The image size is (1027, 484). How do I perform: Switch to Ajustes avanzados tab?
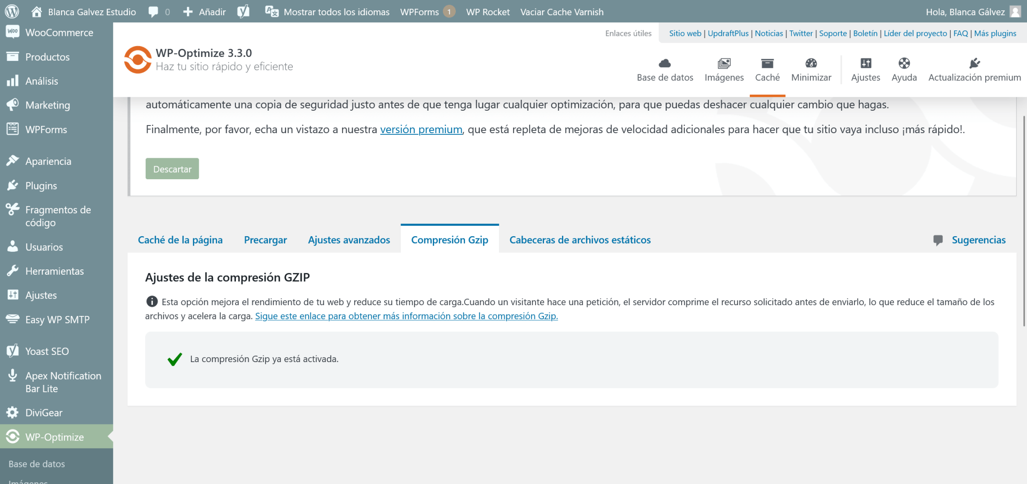[349, 240]
